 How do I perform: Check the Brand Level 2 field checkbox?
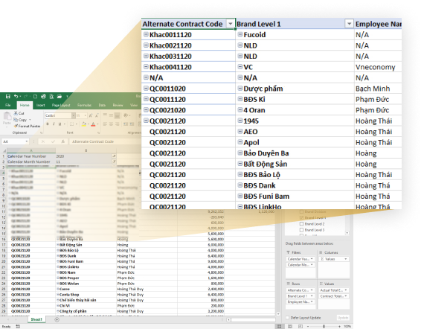pyautogui.click(x=301, y=224)
